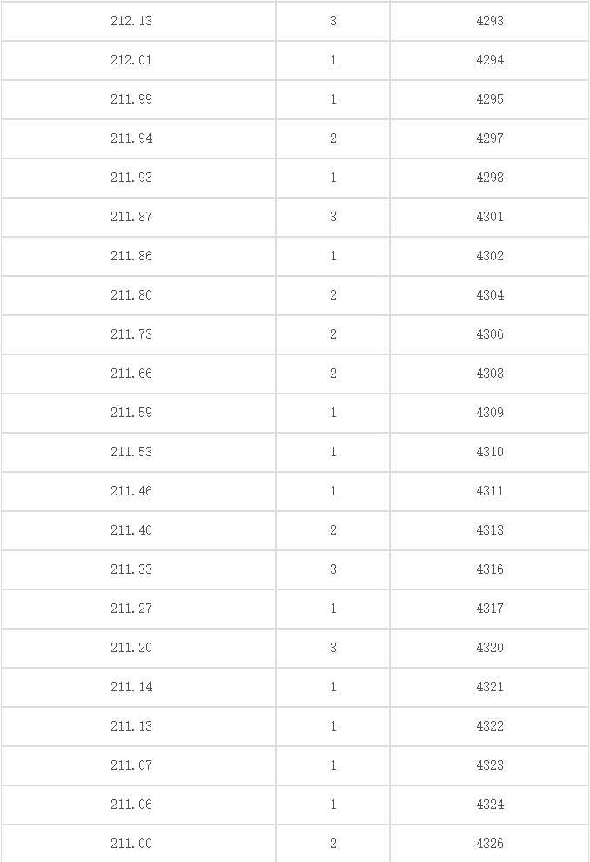Click count cell in 211.87 row

333,217
